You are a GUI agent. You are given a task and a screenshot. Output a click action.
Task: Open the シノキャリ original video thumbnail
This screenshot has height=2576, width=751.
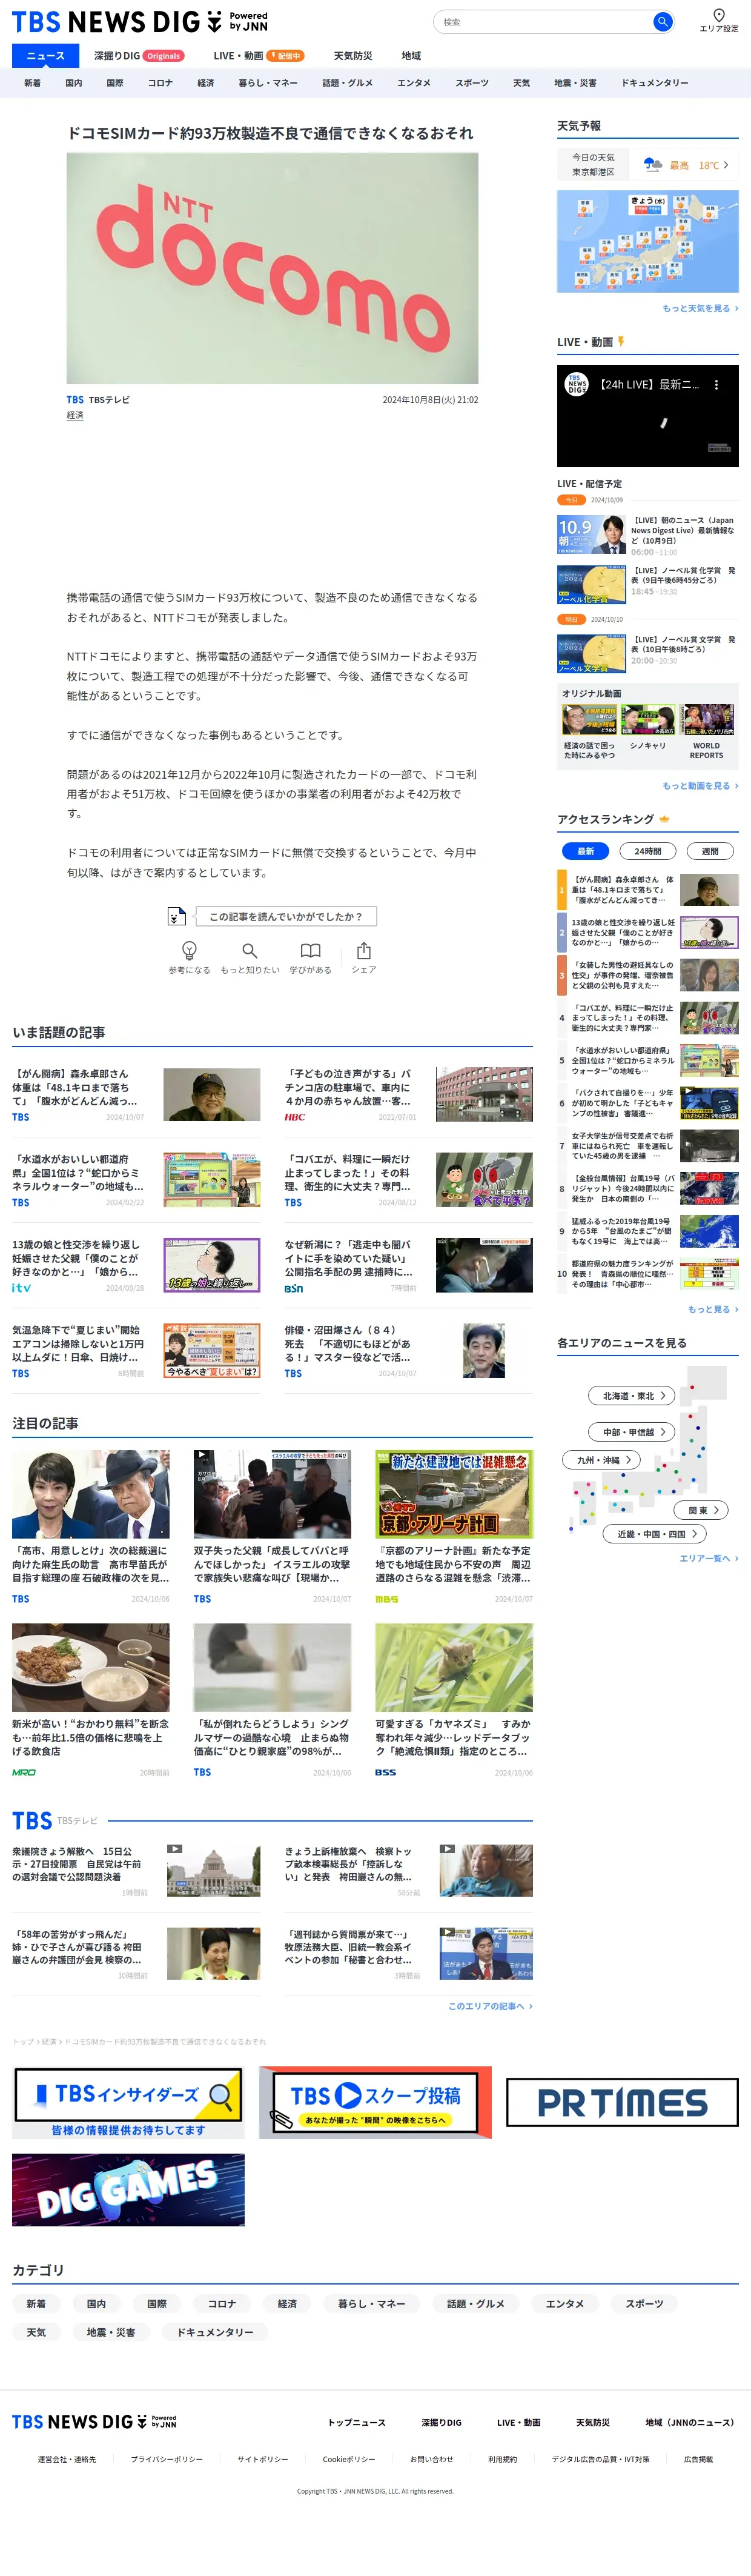point(647,720)
